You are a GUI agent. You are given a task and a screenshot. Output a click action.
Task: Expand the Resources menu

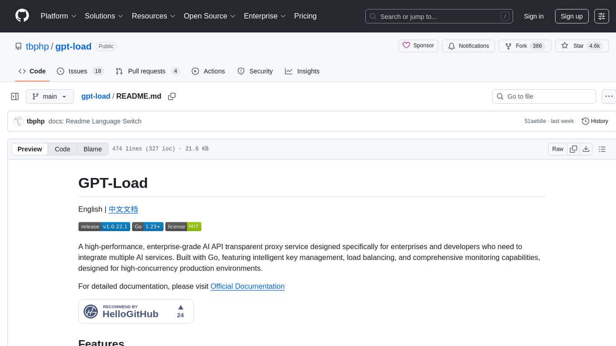tap(154, 16)
